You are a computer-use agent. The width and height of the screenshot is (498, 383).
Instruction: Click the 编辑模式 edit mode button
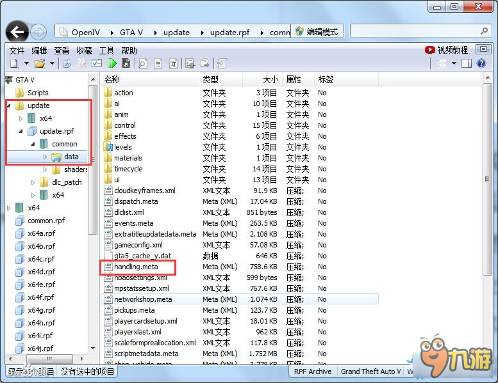pyautogui.click(x=317, y=32)
